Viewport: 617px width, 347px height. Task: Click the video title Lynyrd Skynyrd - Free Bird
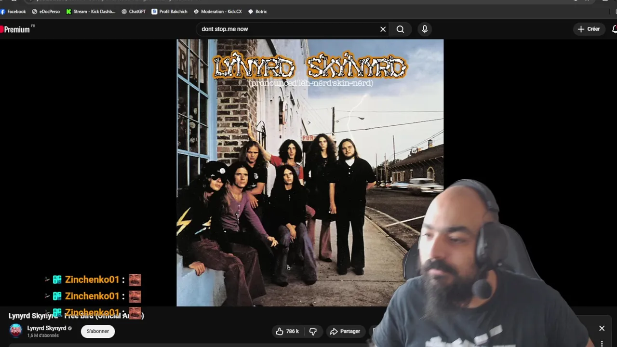click(x=76, y=316)
